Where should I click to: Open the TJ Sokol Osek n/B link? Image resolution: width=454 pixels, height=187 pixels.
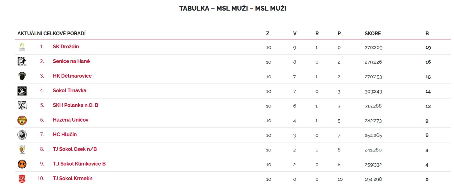coord(75,149)
